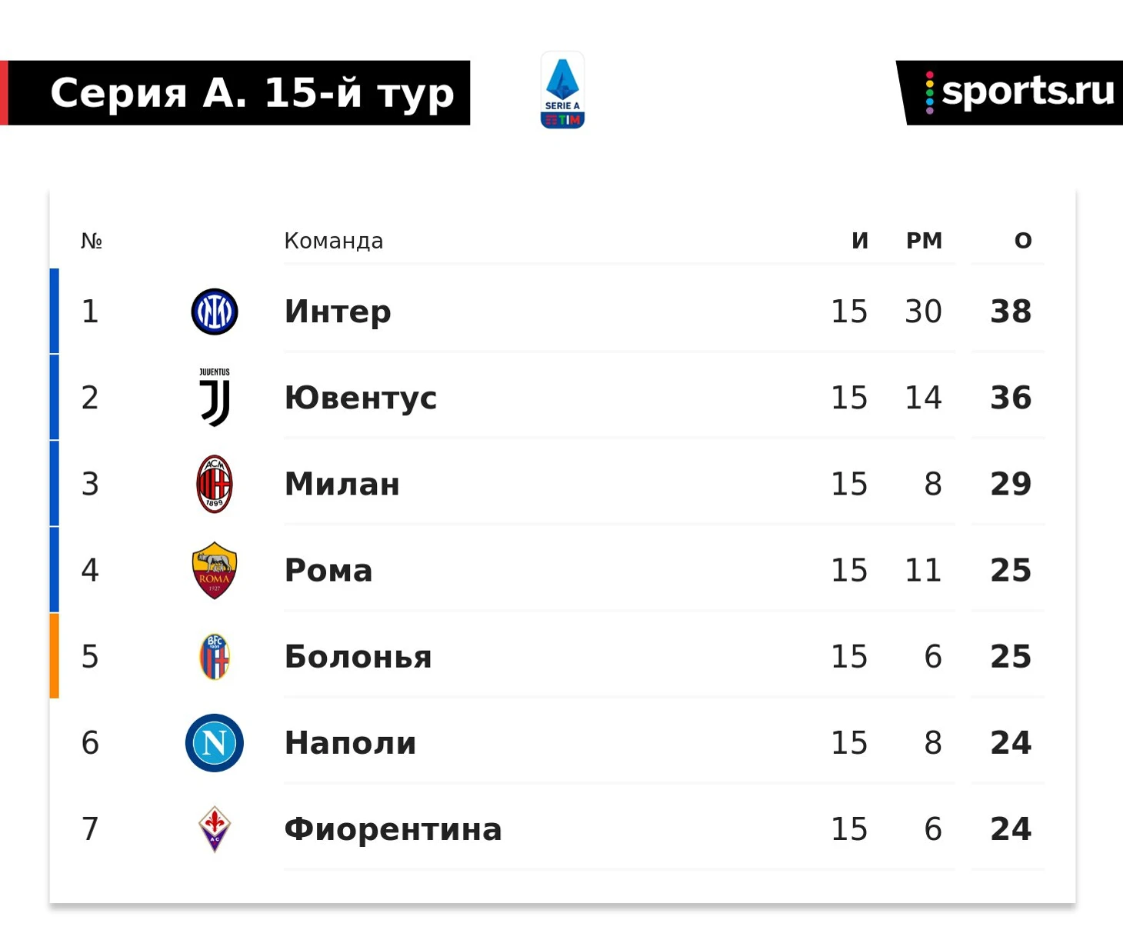The height and width of the screenshot is (940, 1123).
Task: Select the Интер team name
Action: [x=338, y=312]
